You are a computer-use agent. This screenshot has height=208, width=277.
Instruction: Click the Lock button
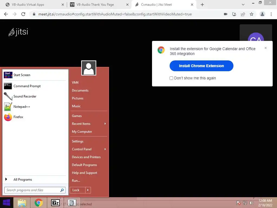coord(78,190)
